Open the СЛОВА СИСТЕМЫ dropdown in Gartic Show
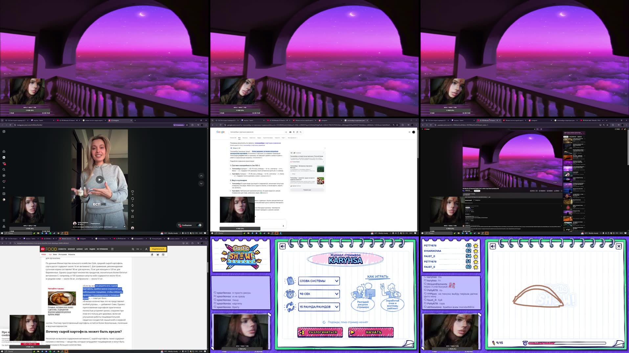Viewport: 629px width, 353px height. [319, 281]
